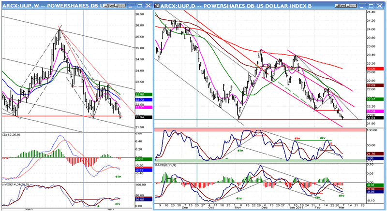The height and width of the screenshot is (211, 387).
Task: Click the green -0.01 MACD histogram value in the daily window
Action: (x=374, y=185)
